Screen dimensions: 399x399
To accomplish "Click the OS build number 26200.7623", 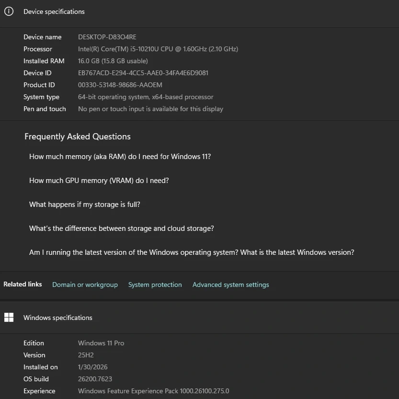I will 95,379.
